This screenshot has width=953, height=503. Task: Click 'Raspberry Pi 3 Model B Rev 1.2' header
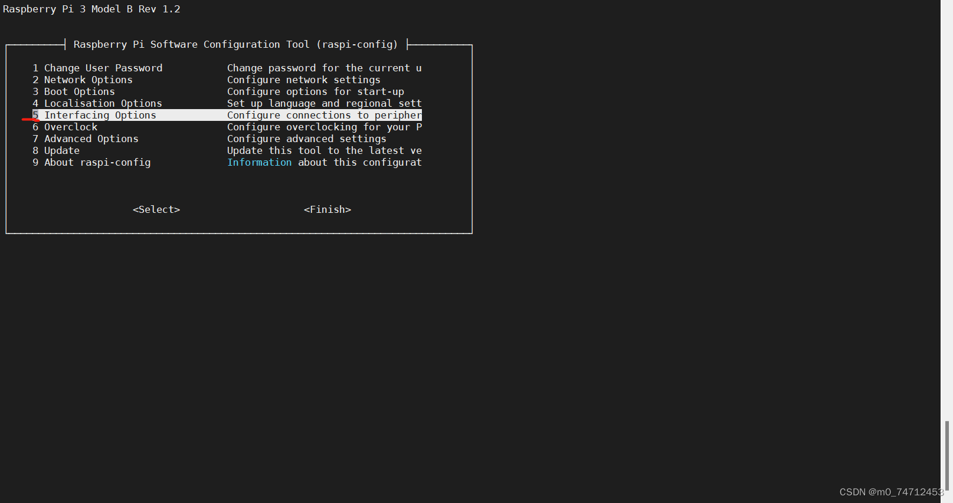coord(91,9)
